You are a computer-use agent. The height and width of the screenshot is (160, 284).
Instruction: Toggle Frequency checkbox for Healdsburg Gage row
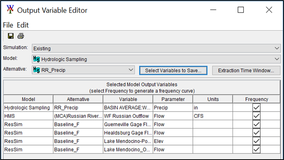256,133
